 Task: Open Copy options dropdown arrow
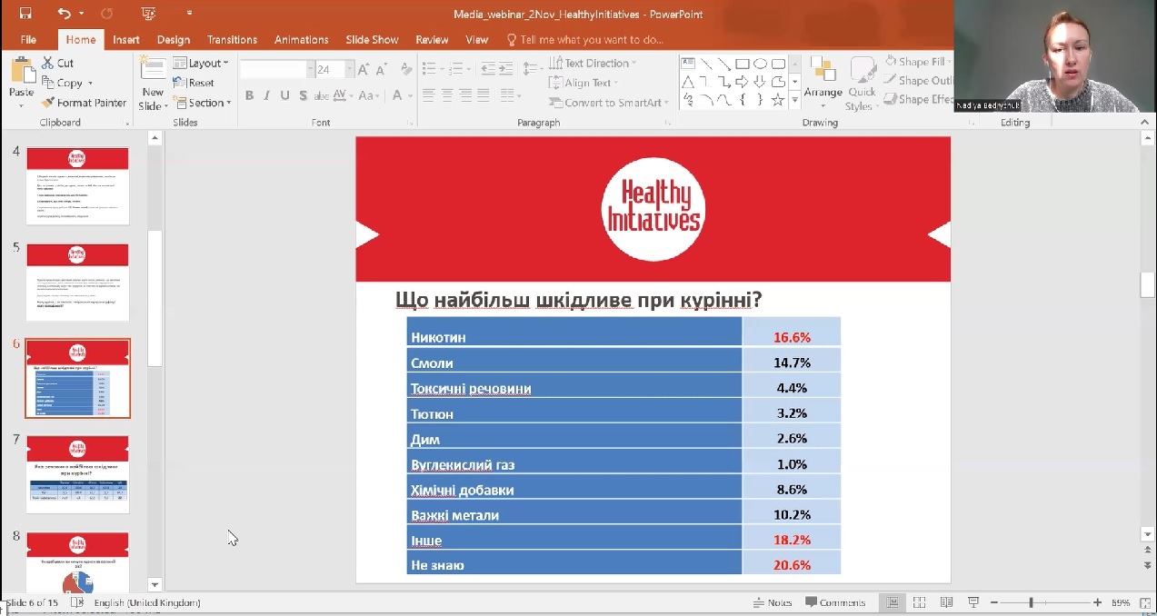(x=90, y=83)
